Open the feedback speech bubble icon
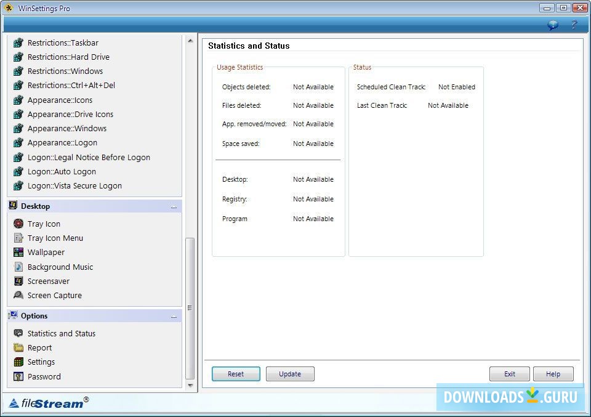This screenshot has width=591, height=417. pos(553,25)
